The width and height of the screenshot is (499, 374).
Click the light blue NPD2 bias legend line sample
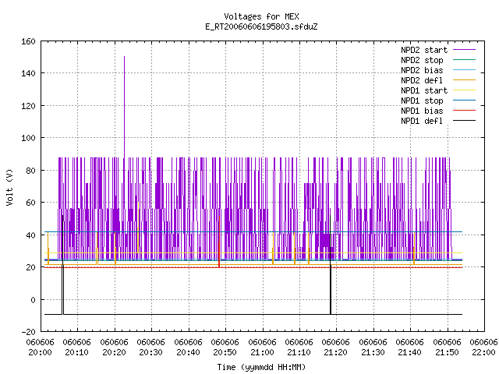(x=465, y=70)
